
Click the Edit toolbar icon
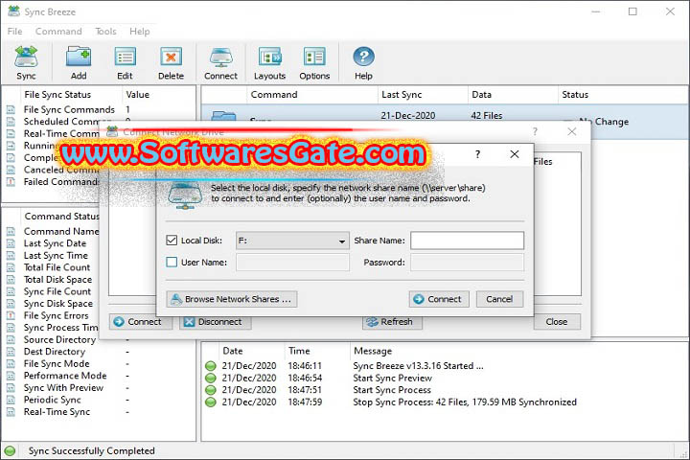(x=125, y=62)
